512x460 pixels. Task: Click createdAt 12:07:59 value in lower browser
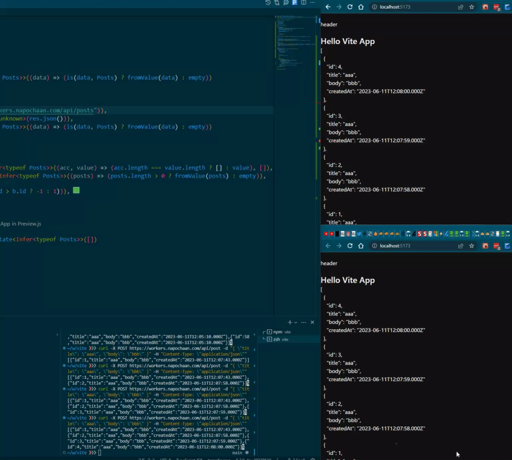pos(391,379)
